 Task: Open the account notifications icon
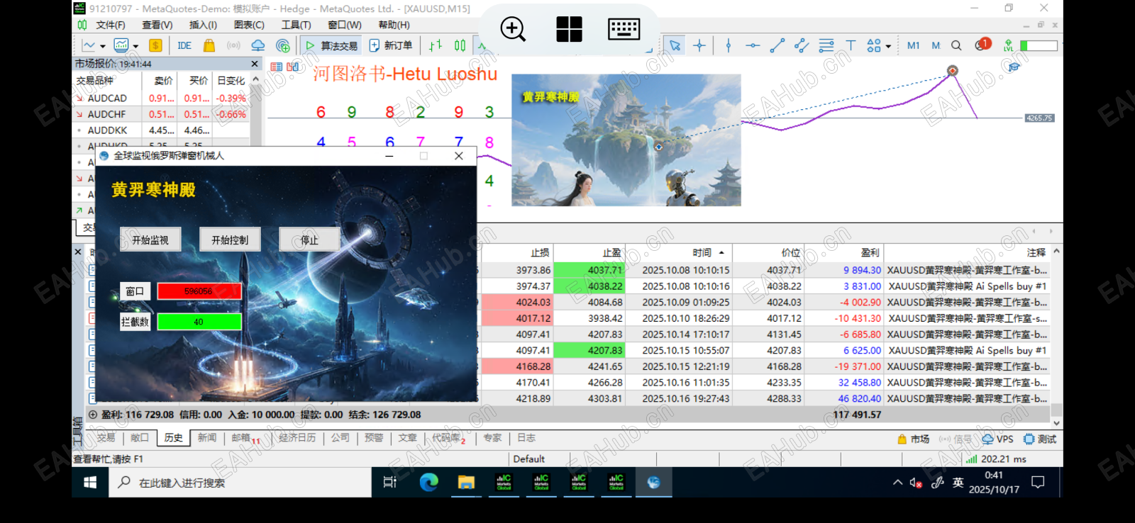click(982, 45)
